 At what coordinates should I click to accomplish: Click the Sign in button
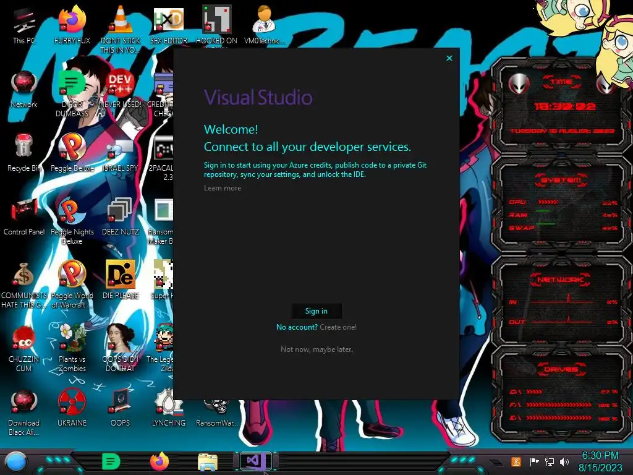pyautogui.click(x=316, y=311)
